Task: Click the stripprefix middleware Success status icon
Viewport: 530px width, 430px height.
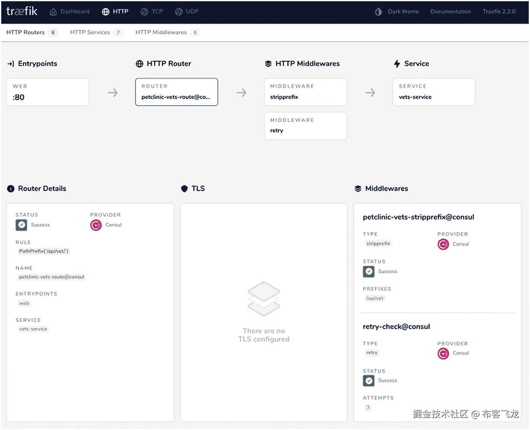Action: coord(369,272)
